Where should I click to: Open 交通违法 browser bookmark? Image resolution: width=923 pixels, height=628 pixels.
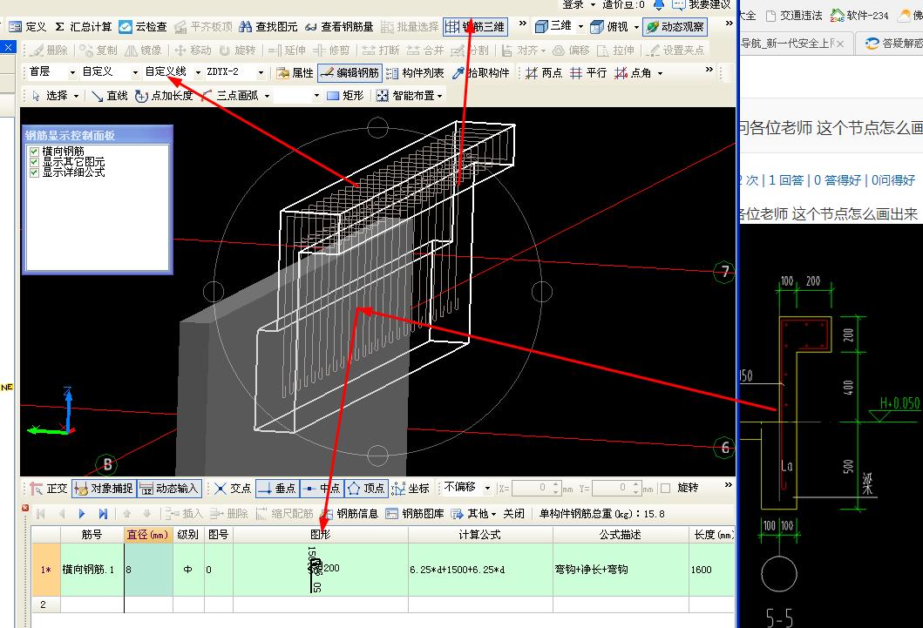coord(794,16)
